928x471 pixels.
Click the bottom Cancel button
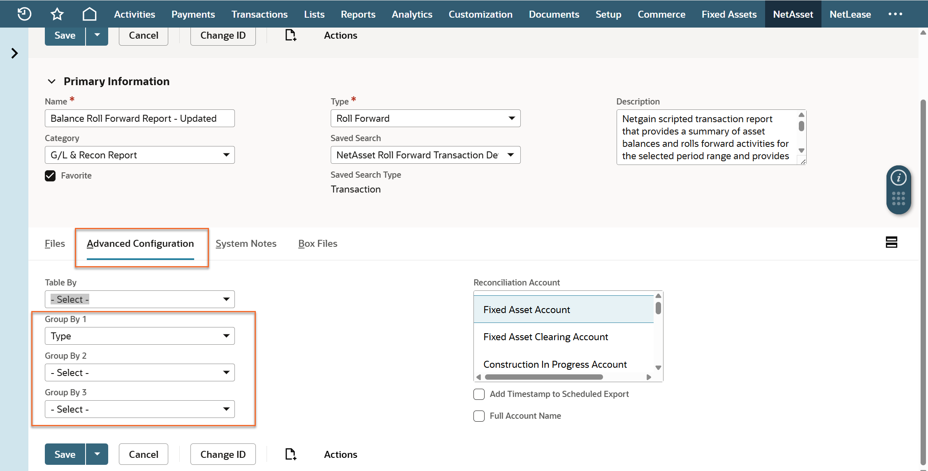(x=143, y=454)
